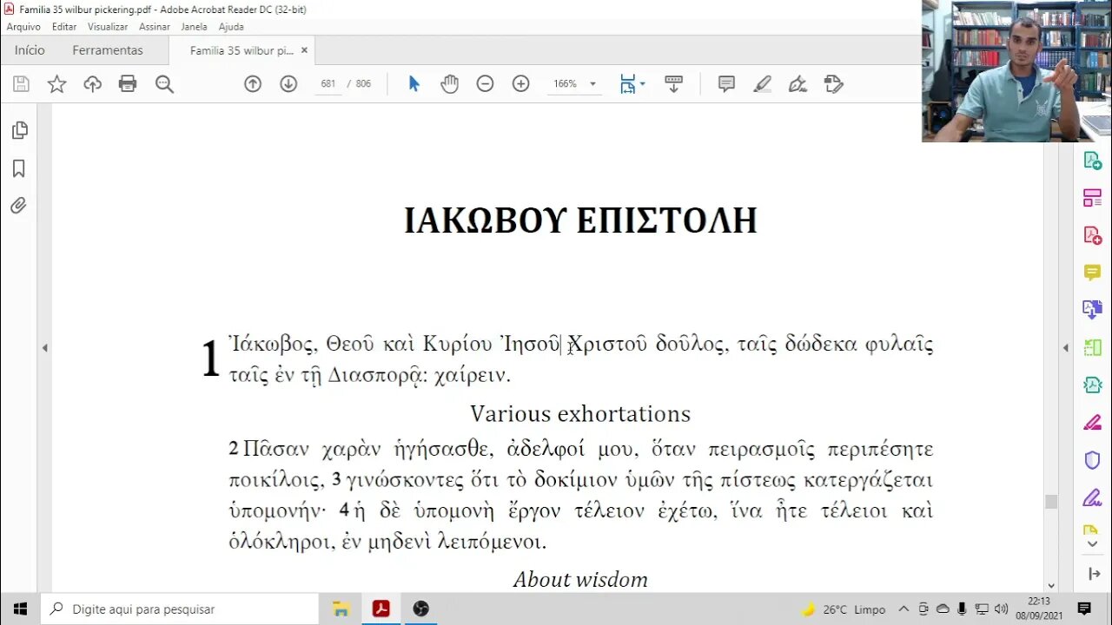This screenshot has height=625, width=1112.
Task: Open the Compress PDF tool
Action: 1092,385
